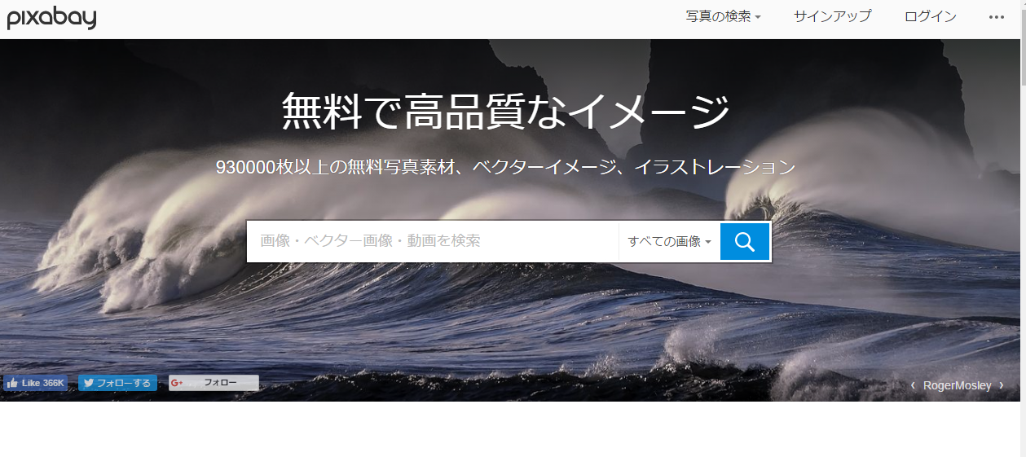
Task: Focus the 画像・ベクター画像・動画を検索 field
Action: click(x=433, y=241)
